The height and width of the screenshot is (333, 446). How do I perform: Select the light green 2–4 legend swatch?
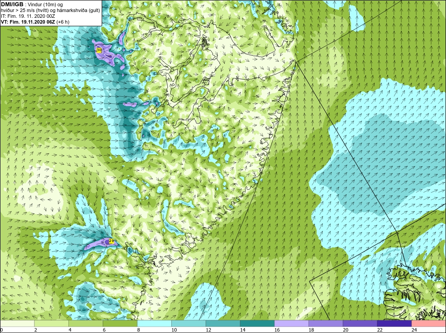tap(51, 324)
